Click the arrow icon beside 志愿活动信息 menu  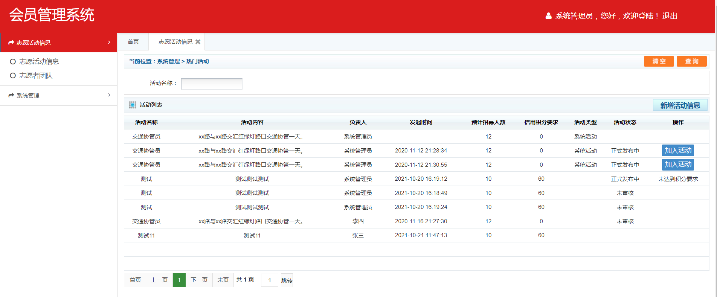(11, 43)
